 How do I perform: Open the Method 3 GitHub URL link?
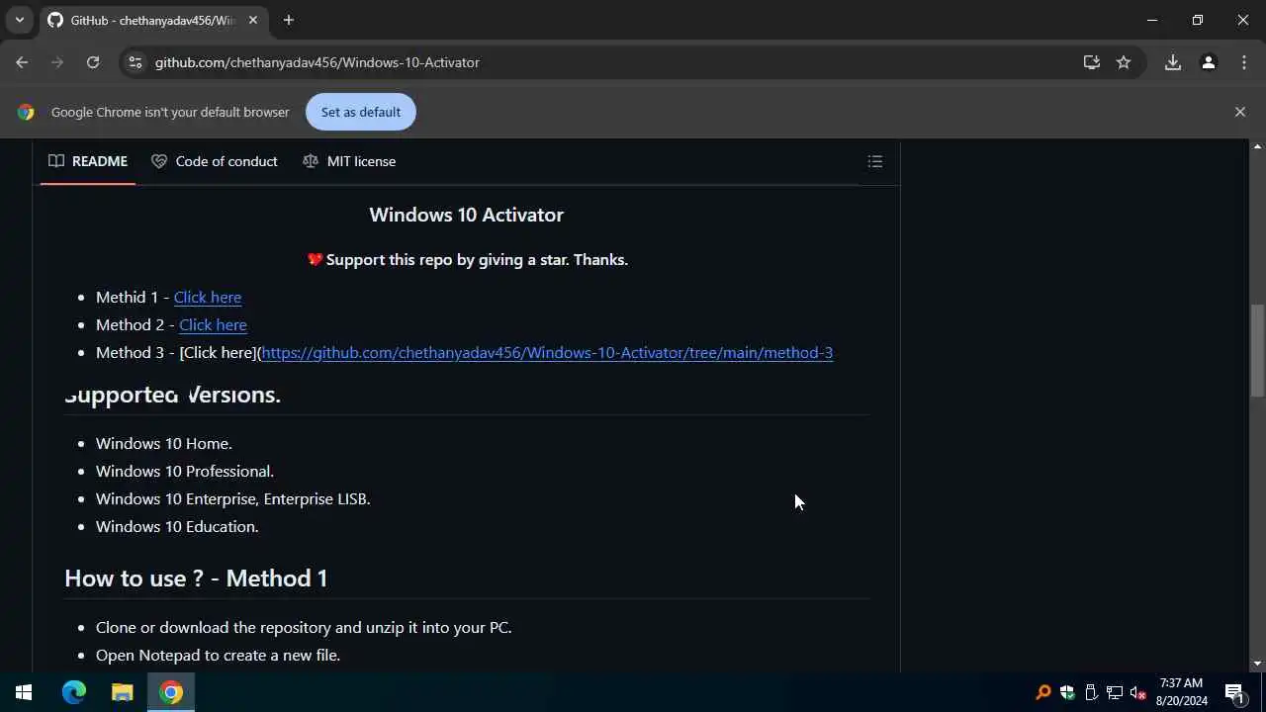547,352
